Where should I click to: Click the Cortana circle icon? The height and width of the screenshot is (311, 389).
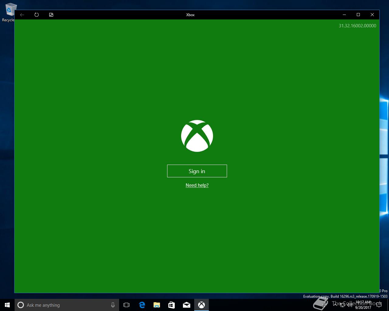pos(21,305)
